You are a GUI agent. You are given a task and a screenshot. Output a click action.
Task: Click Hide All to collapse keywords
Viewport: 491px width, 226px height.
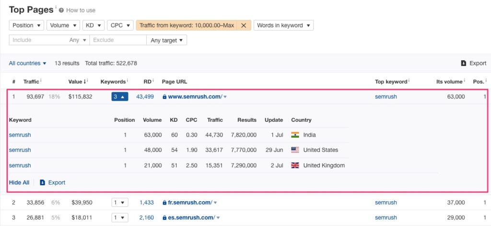tap(19, 183)
